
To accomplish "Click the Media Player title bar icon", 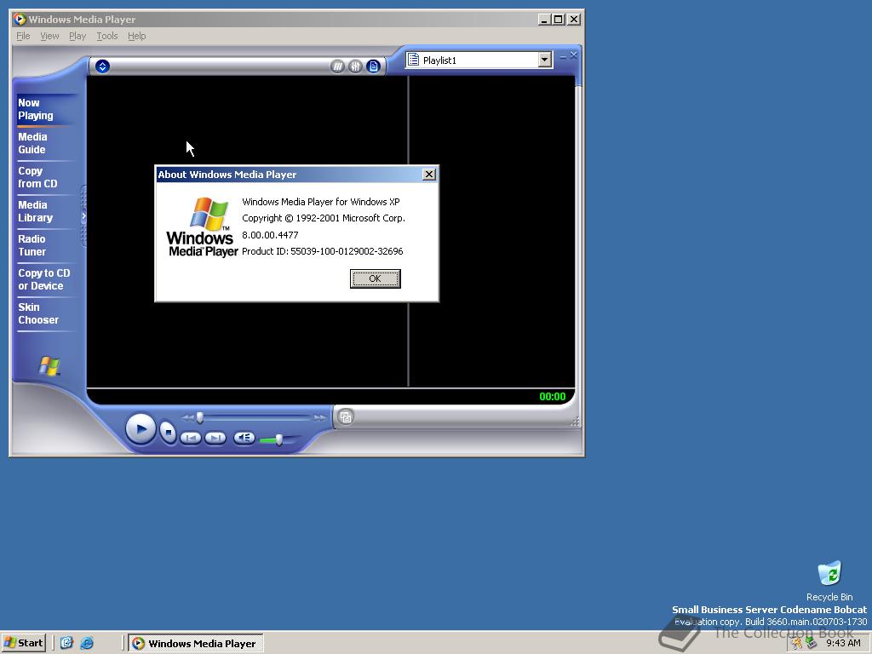I will point(20,19).
